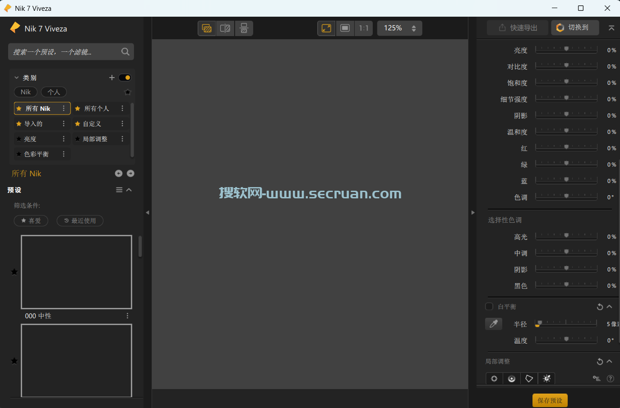Select single image preview mode

[207, 28]
